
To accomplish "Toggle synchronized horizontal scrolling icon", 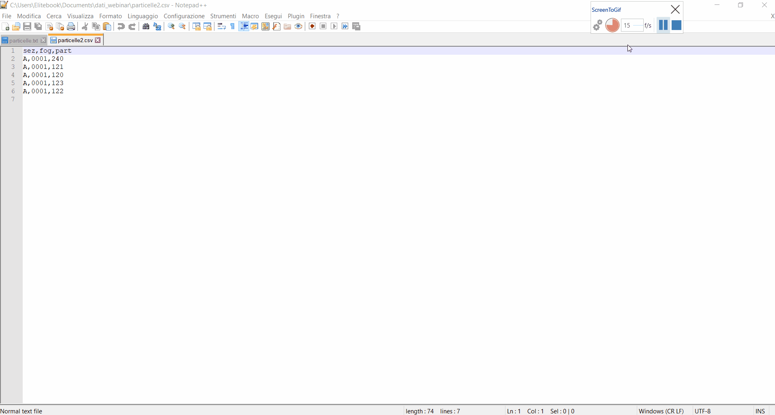I will 208,26.
